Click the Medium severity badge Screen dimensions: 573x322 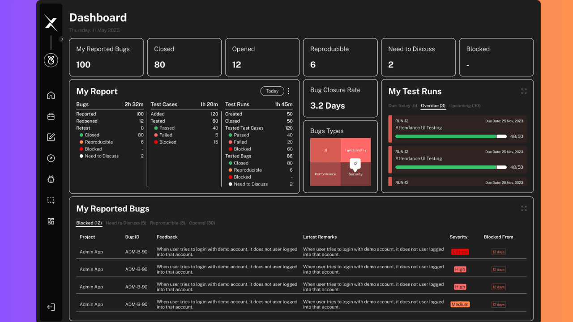tap(460, 305)
